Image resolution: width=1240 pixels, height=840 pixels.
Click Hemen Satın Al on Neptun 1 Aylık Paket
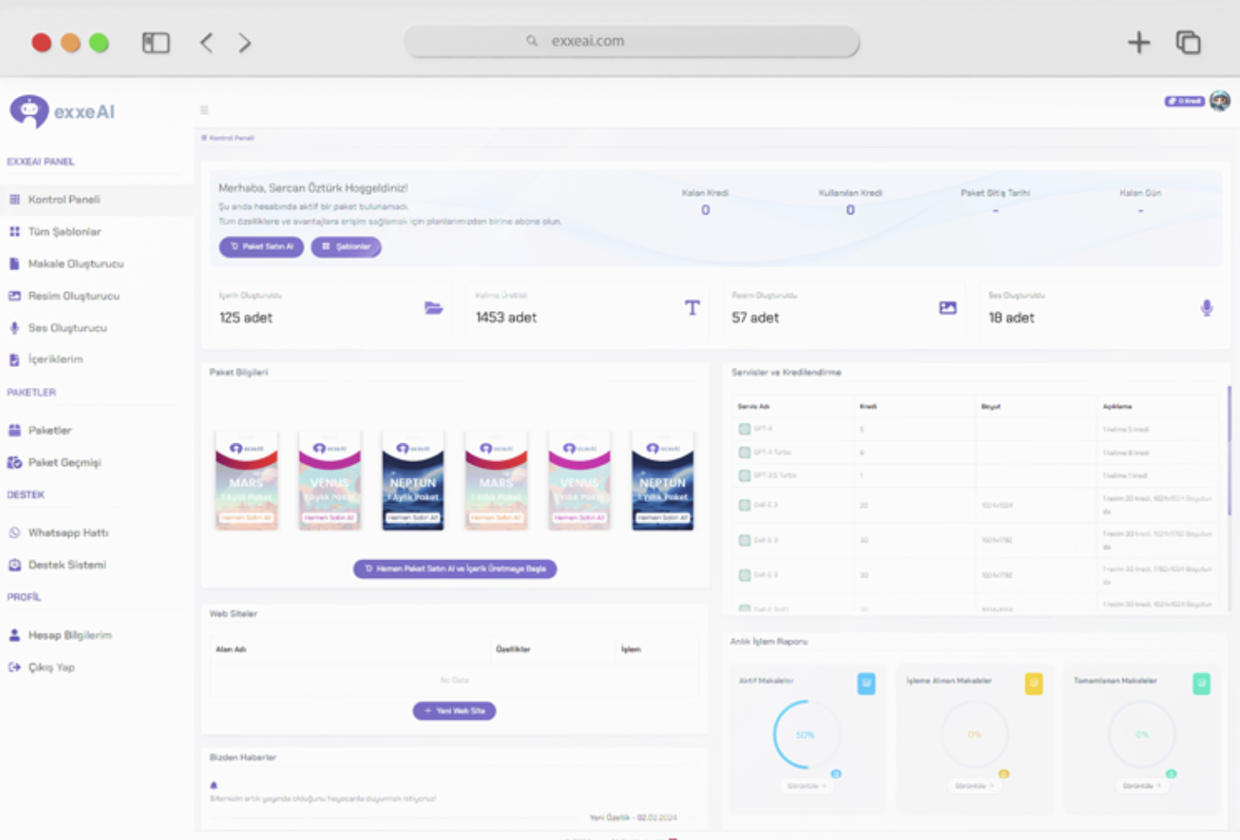click(x=413, y=518)
